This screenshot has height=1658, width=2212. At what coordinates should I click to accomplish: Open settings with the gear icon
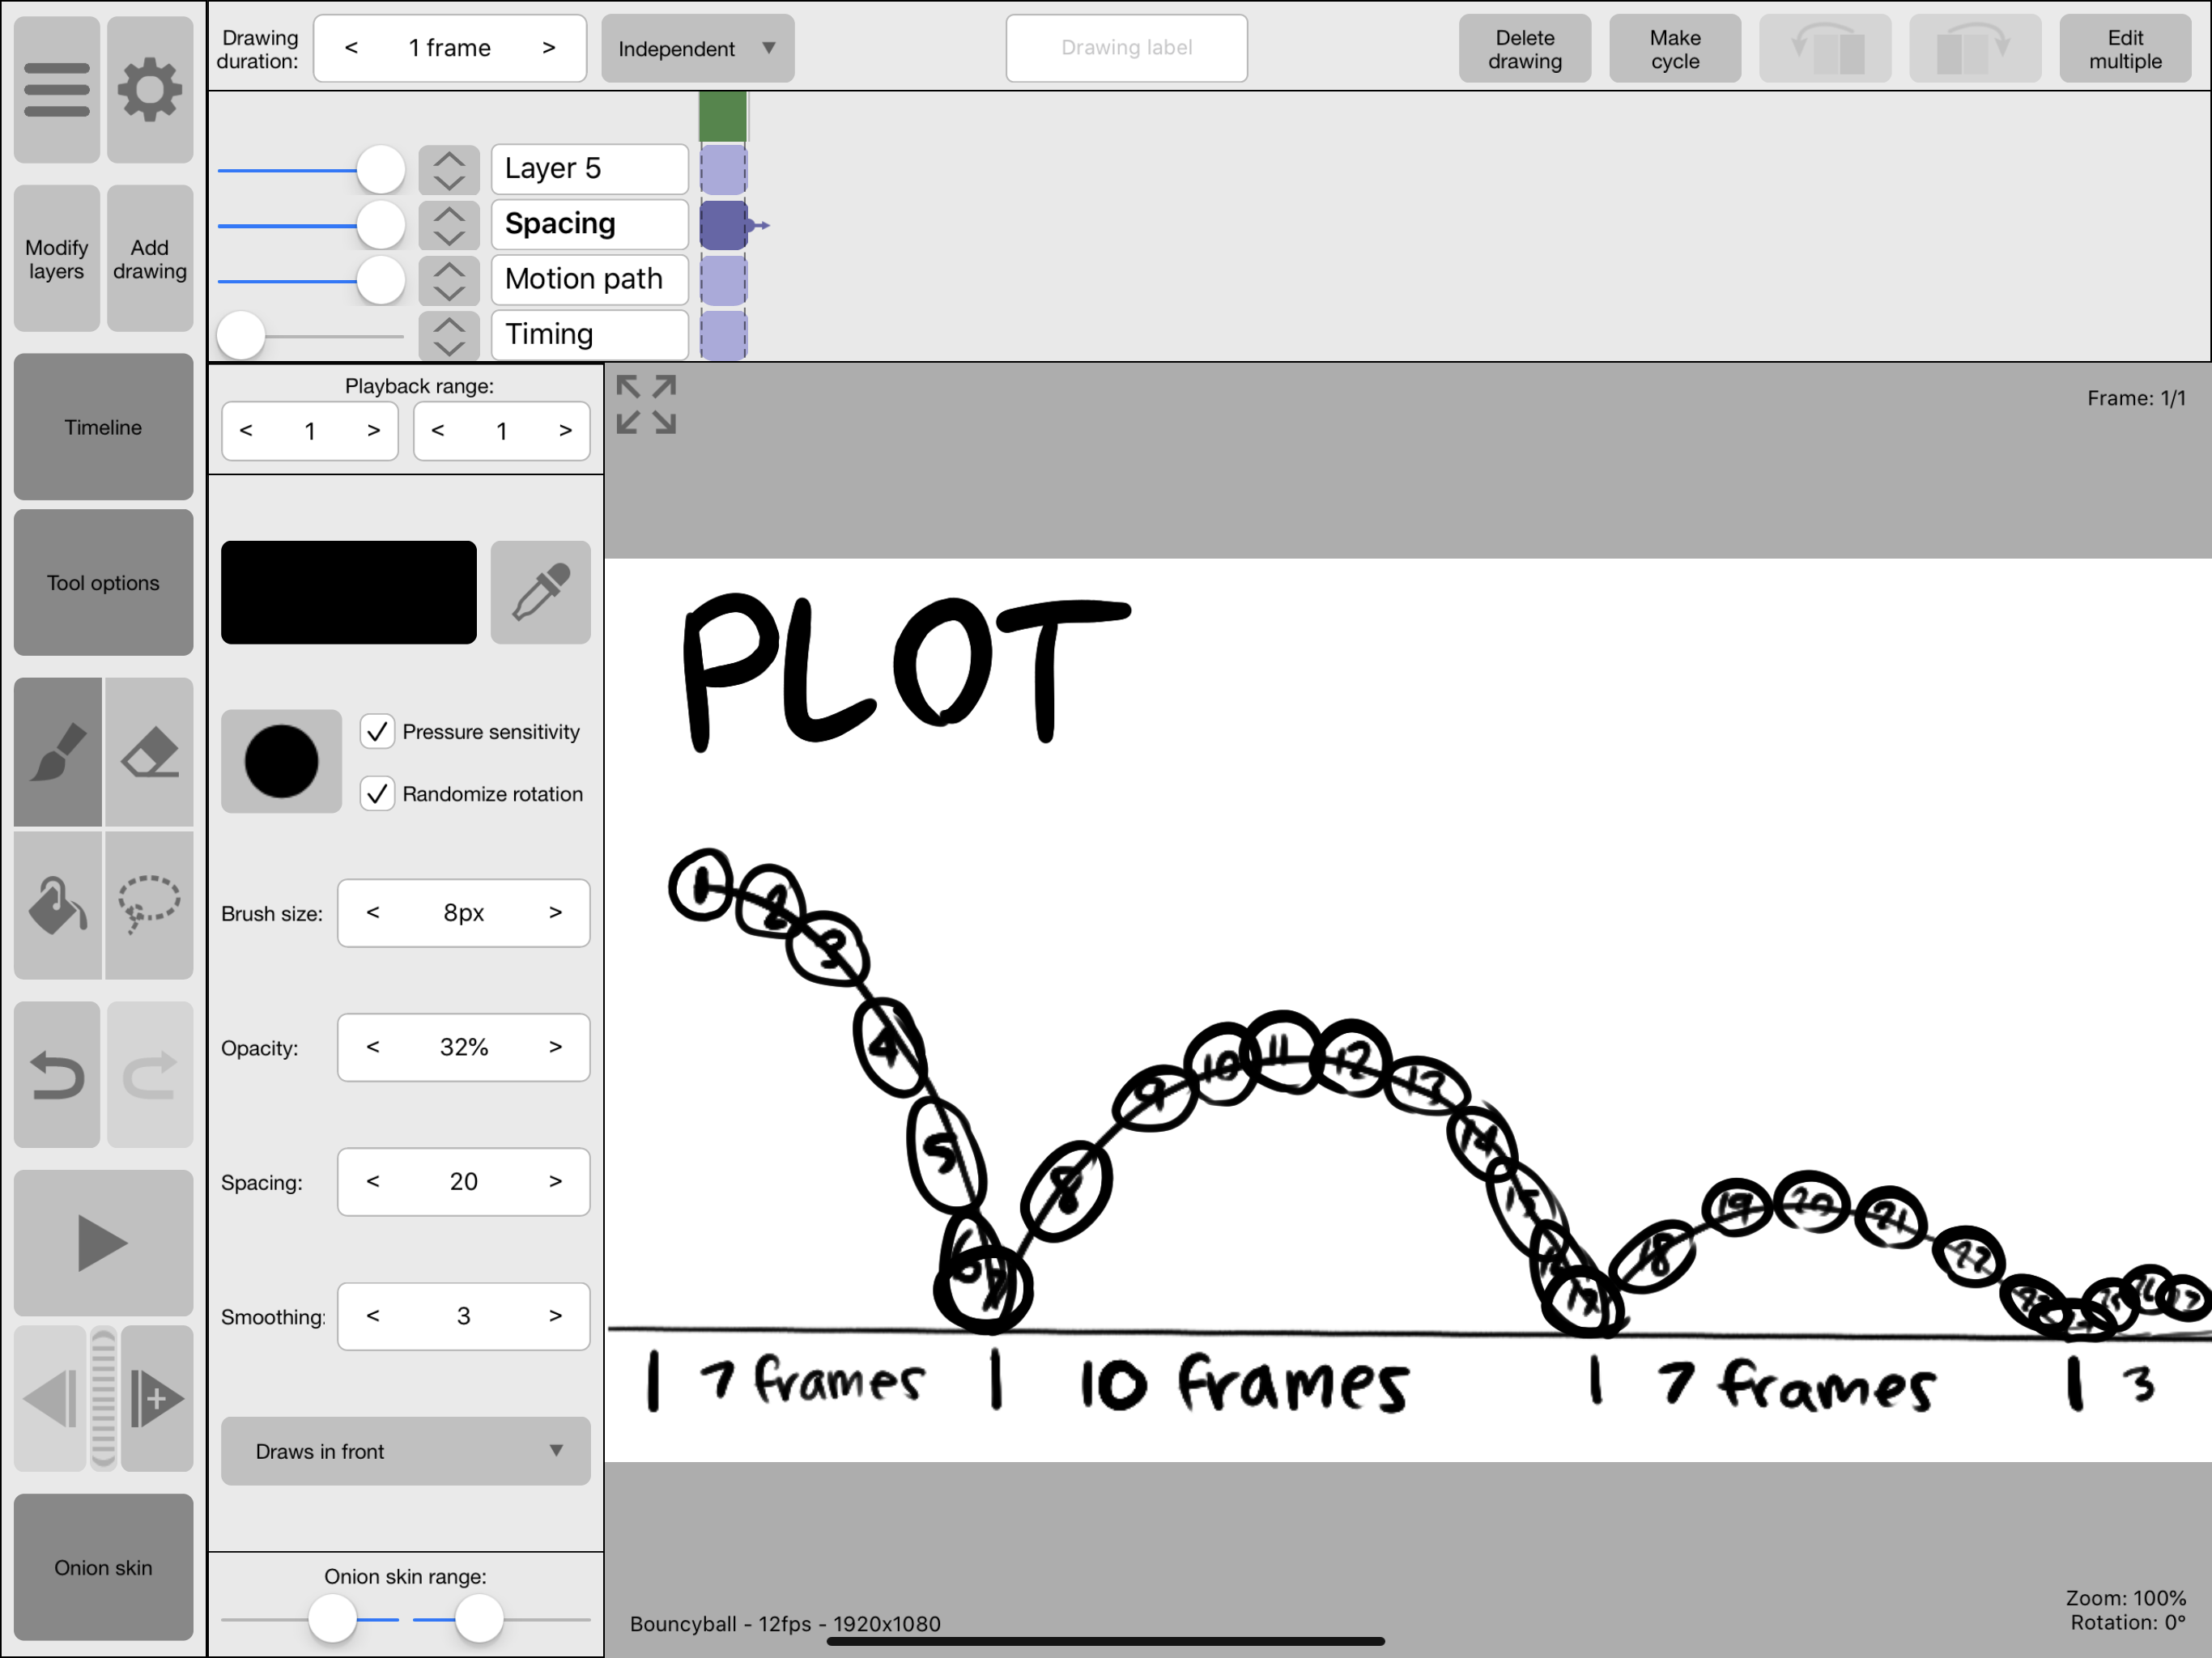[x=150, y=90]
